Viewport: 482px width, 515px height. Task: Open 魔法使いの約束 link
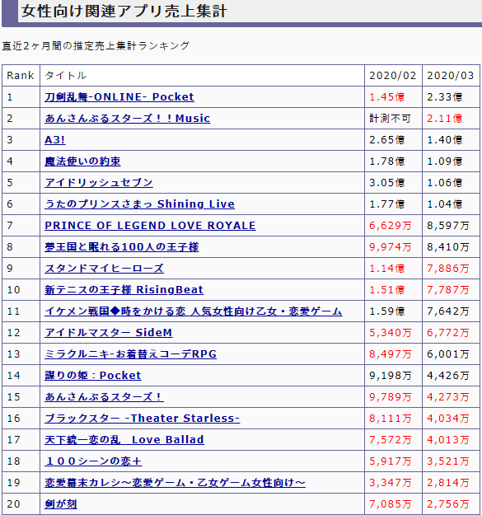coord(82,162)
